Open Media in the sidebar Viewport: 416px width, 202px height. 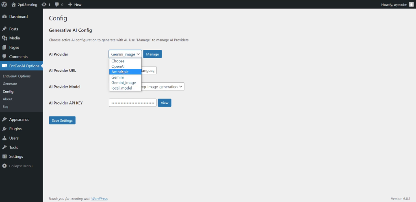point(15,38)
